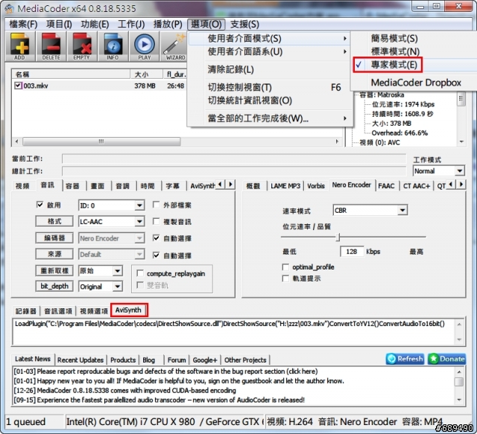Image resolution: width=477 pixels, height=434 pixels.
Task: Open the 功能(E) menu
Action: pos(95,24)
